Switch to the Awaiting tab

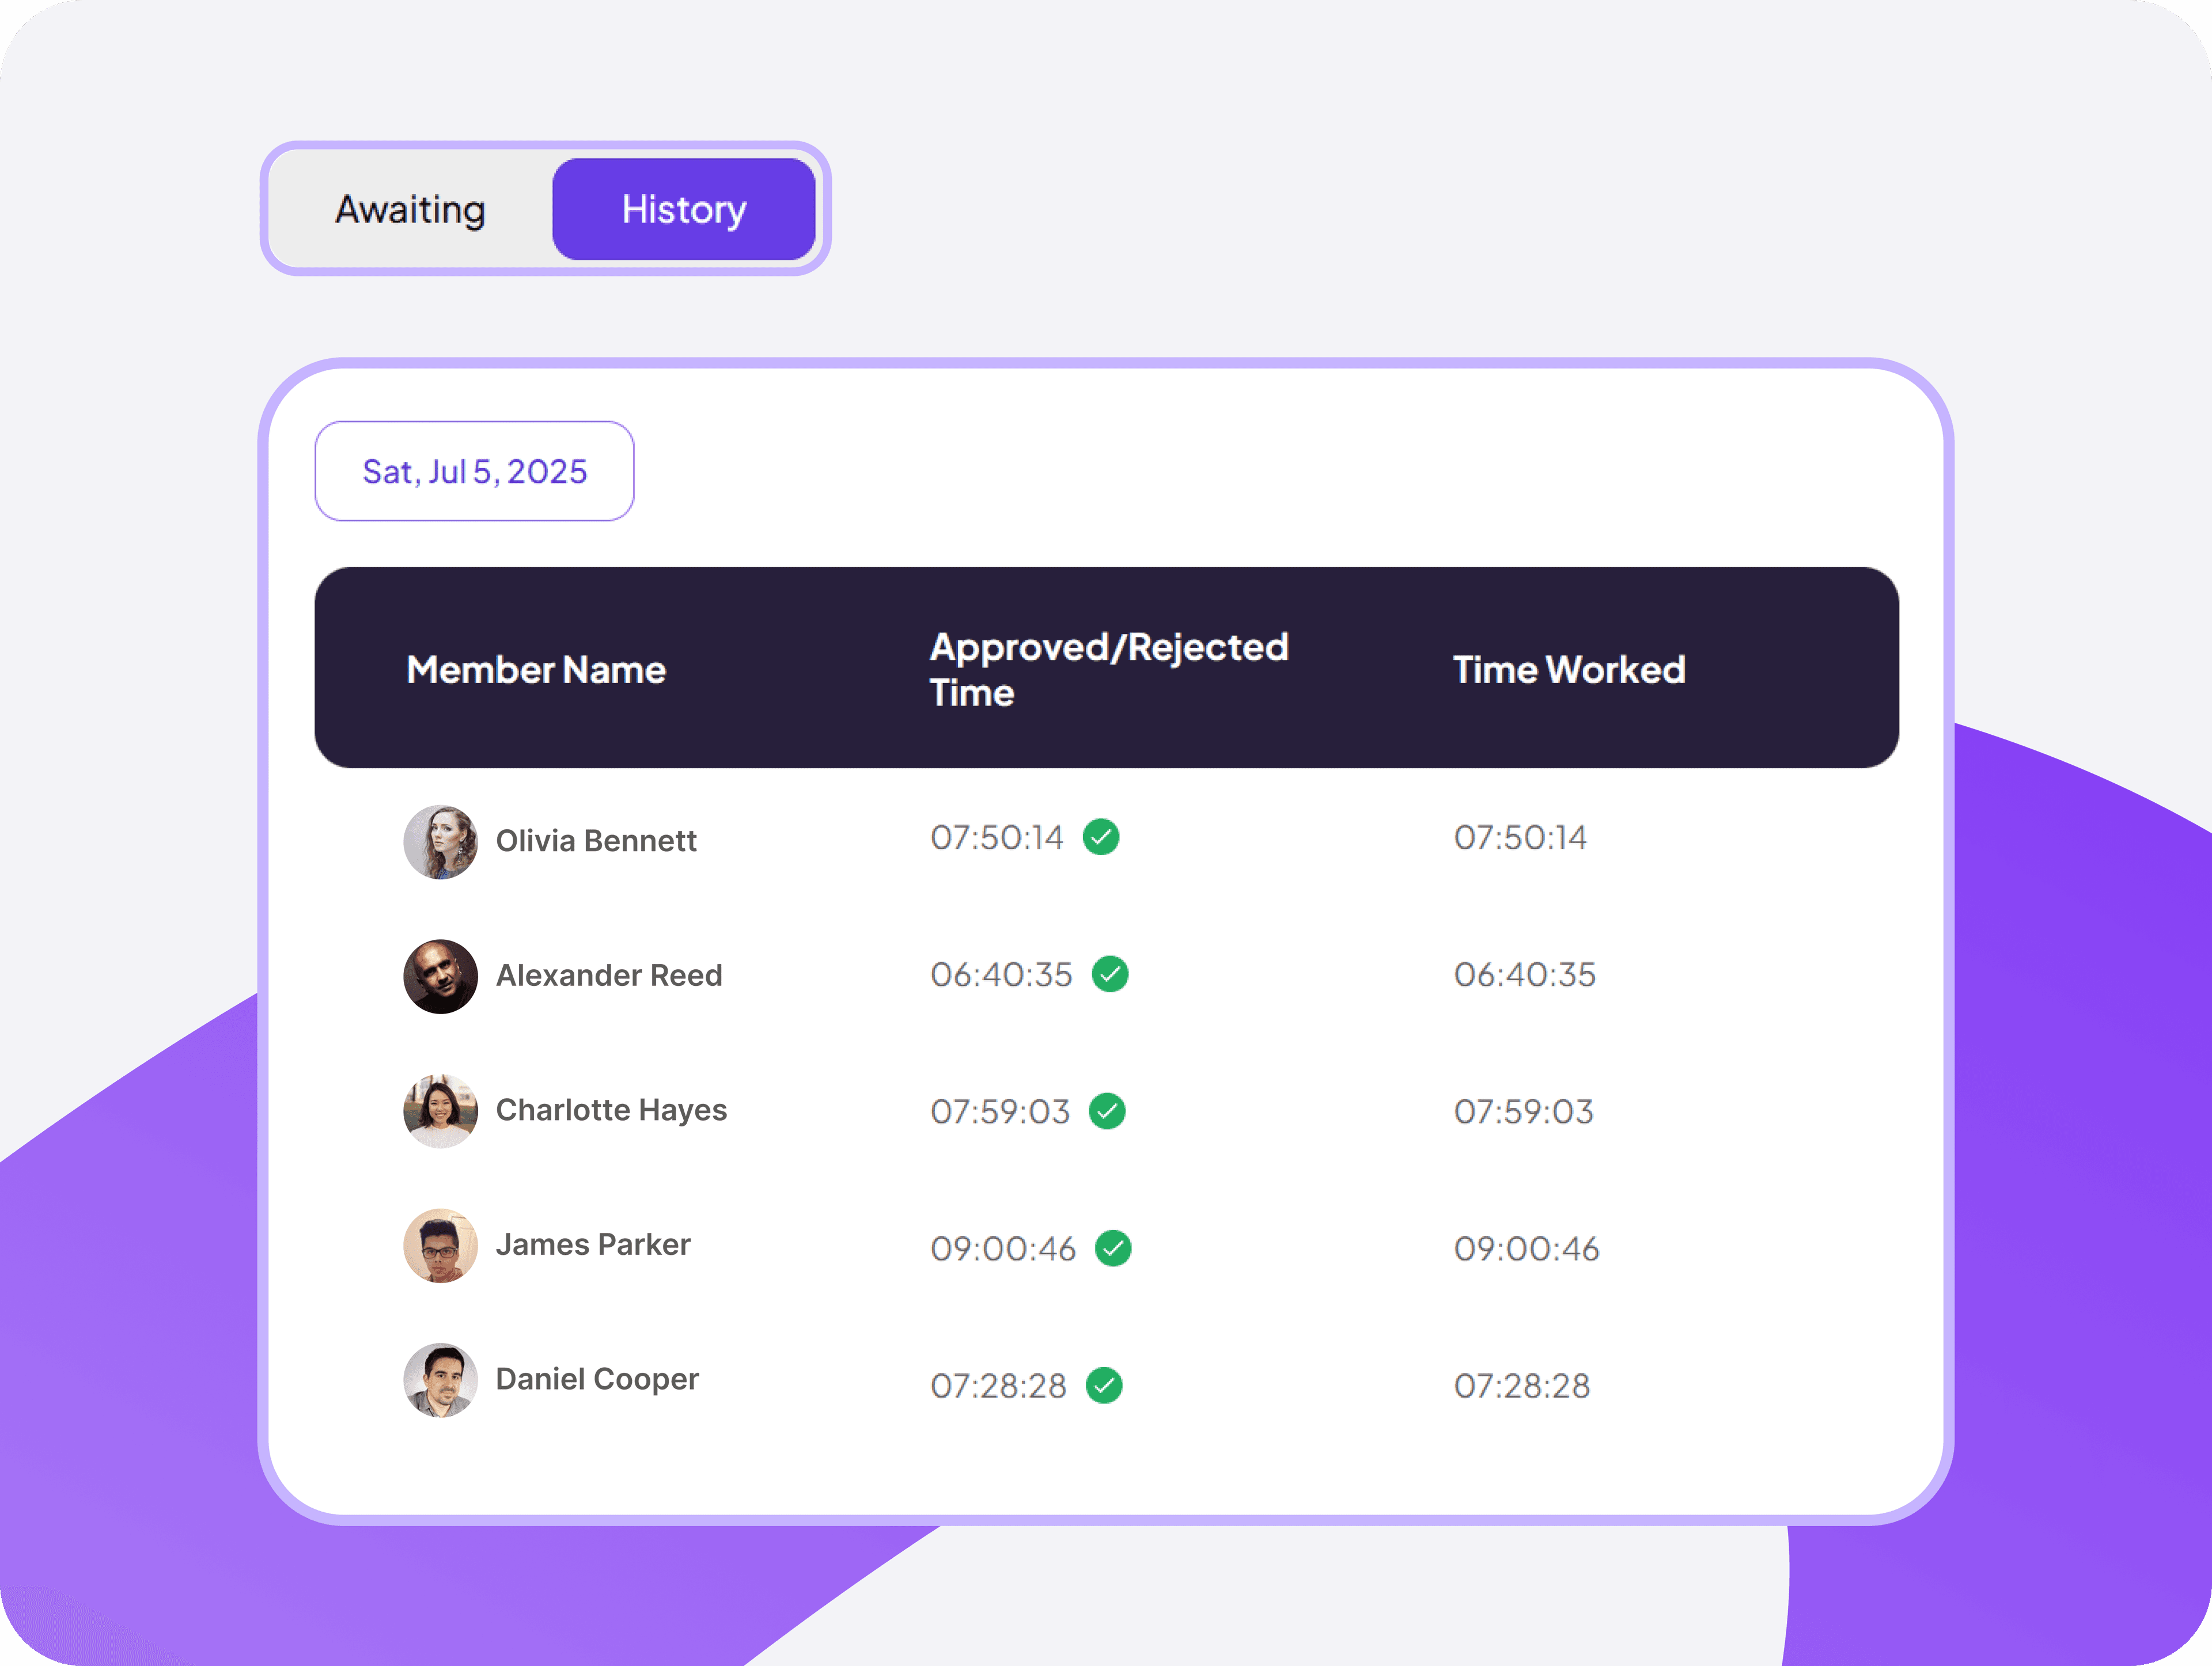(x=410, y=209)
